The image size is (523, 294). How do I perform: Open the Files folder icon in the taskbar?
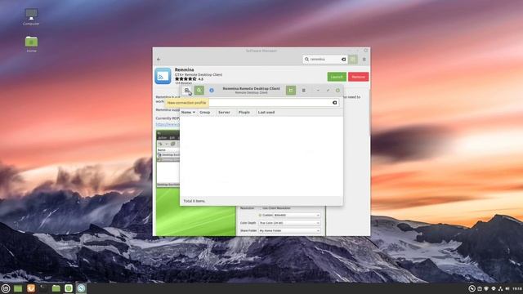tap(56, 288)
